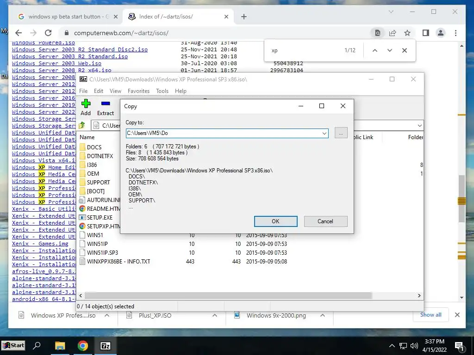Bookmark this page with the star icon

pos(407,33)
